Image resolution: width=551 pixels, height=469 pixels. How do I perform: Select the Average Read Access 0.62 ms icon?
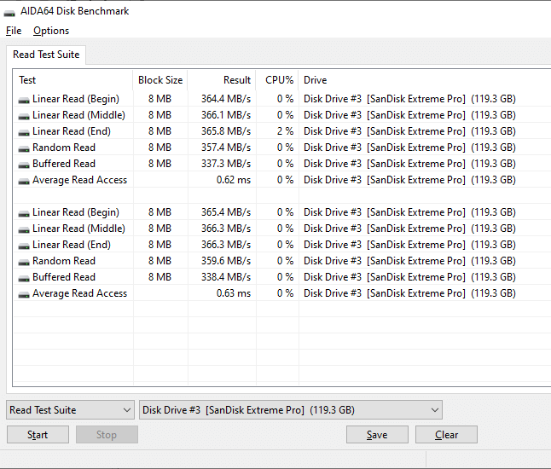(24, 182)
